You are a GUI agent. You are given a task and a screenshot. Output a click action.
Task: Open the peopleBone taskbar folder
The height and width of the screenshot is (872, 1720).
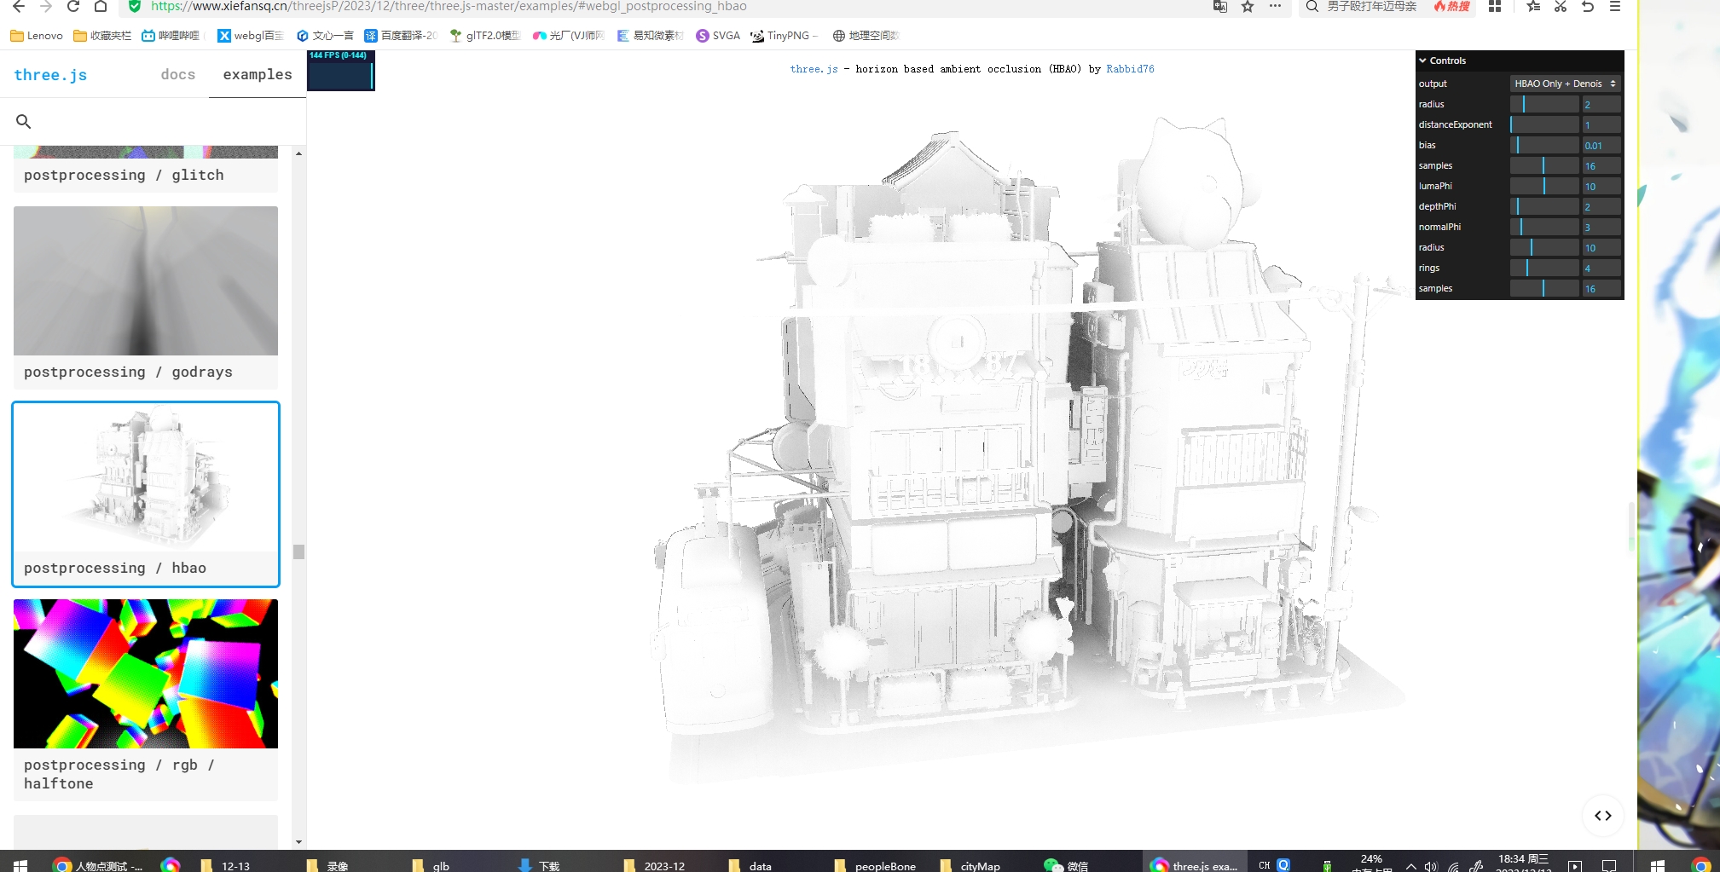[x=875, y=865]
